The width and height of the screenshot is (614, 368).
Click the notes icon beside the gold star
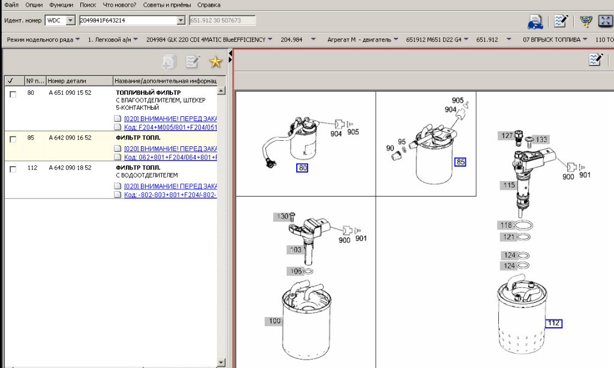192,61
